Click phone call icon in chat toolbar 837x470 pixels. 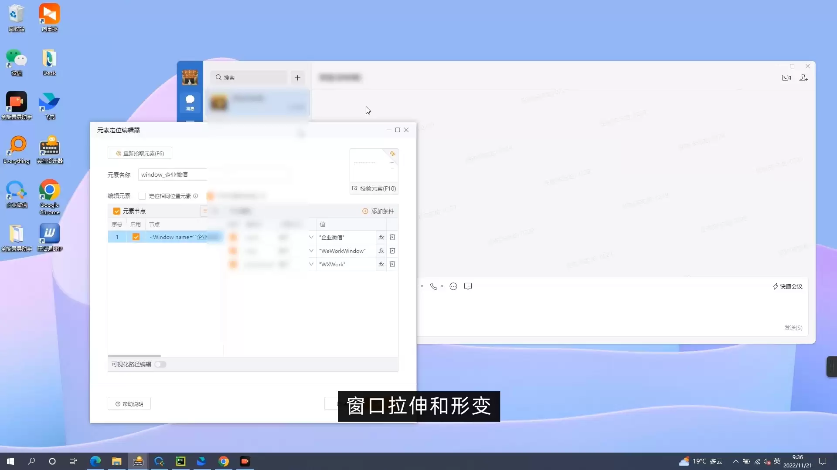pyautogui.click(x=433, y=286)
